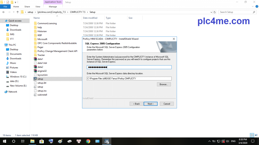This screenshot has width=259, height=145.
Task: Click the volume icon in the system tray
Action: tap(227, 141)
